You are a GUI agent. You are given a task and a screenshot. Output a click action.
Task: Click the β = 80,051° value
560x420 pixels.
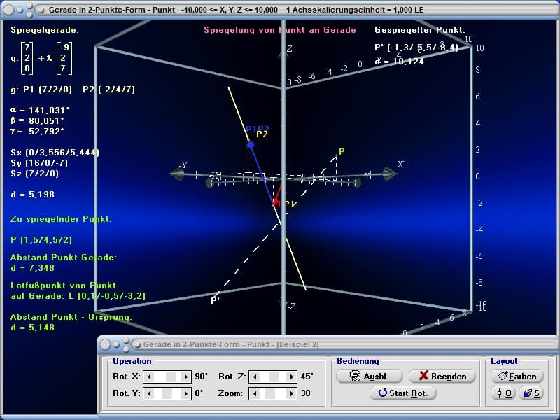click(38, 120)
